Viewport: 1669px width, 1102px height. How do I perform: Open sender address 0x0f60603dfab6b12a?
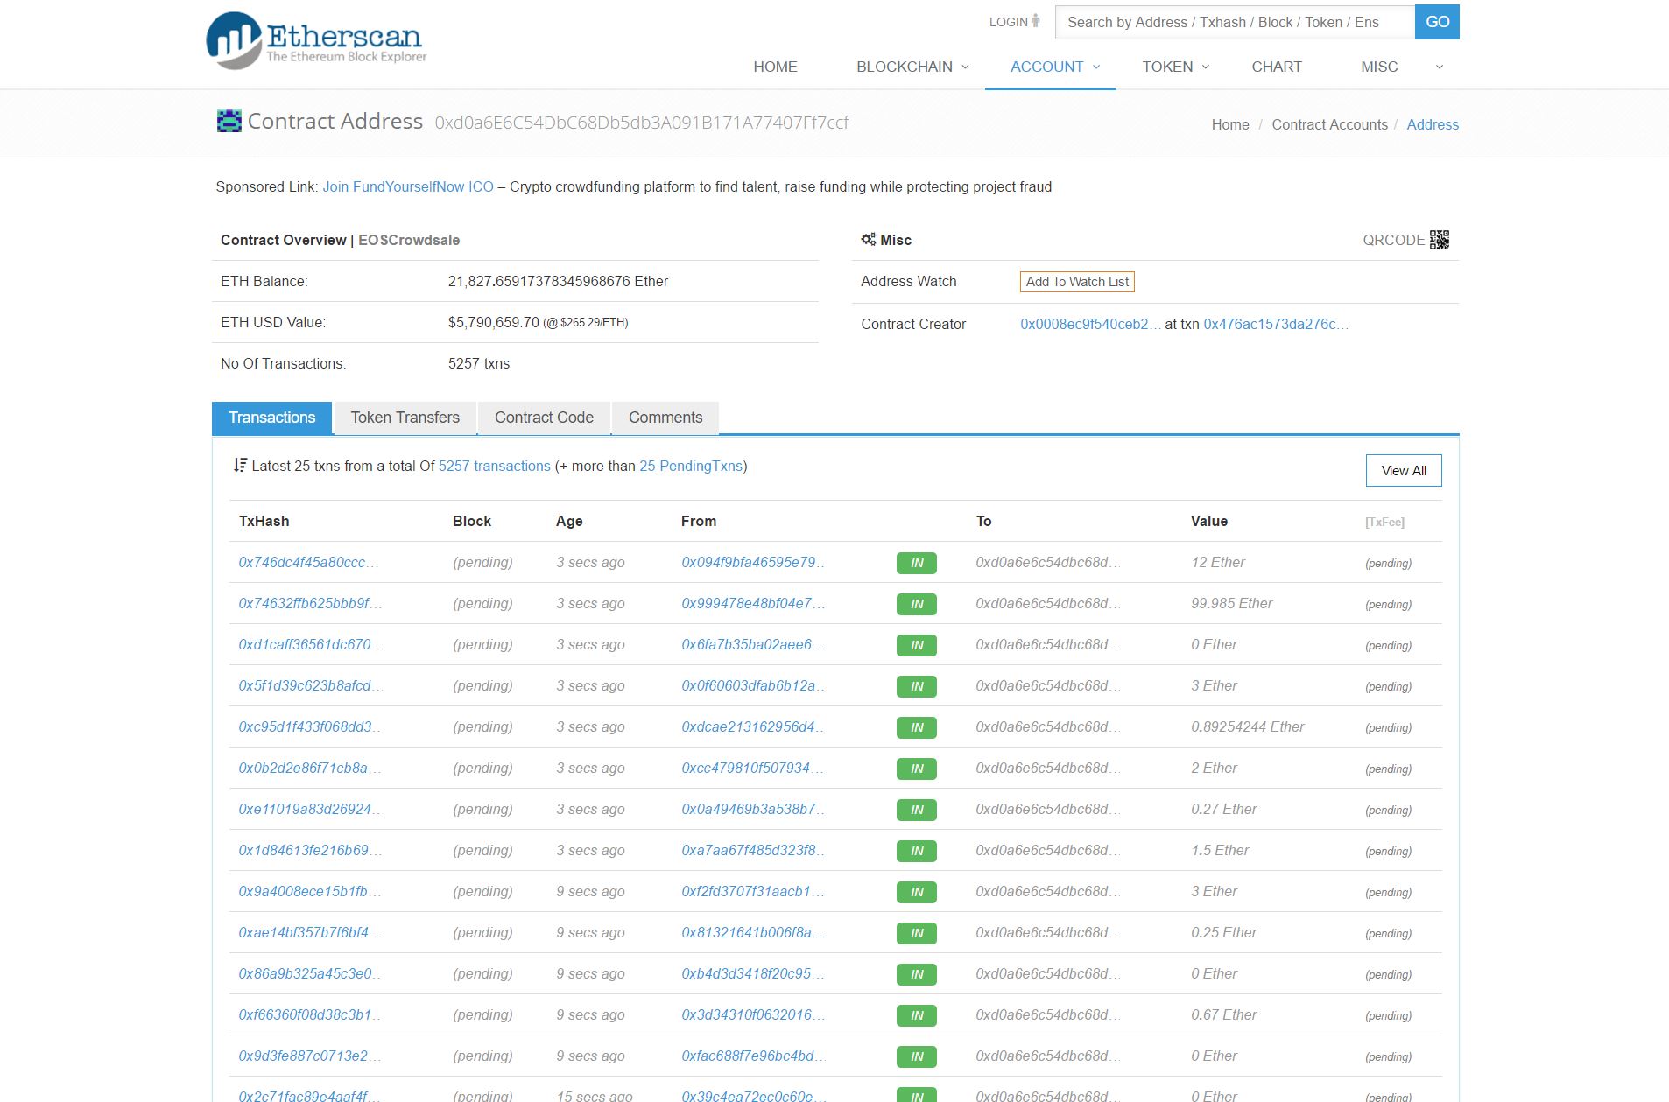[753, 685]
